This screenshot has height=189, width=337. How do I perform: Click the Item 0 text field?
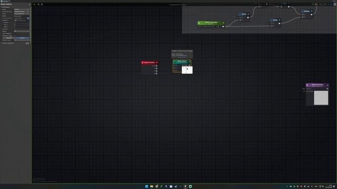tap(22, 23)
